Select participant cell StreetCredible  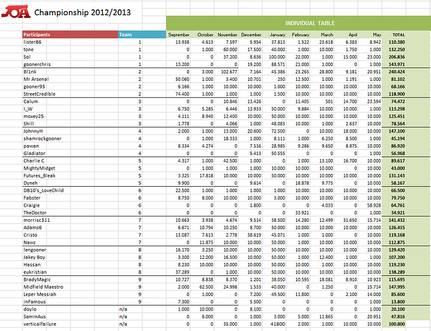click(x=39, y=94)
